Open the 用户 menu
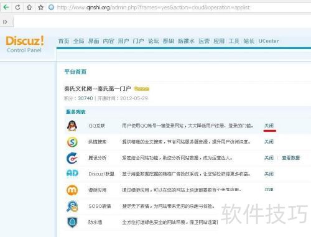311x237 pixels. [123, 41]
